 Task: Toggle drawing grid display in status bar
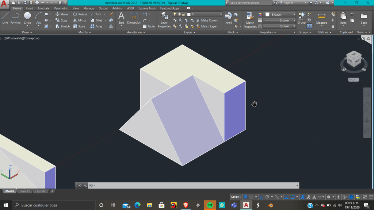245,197
